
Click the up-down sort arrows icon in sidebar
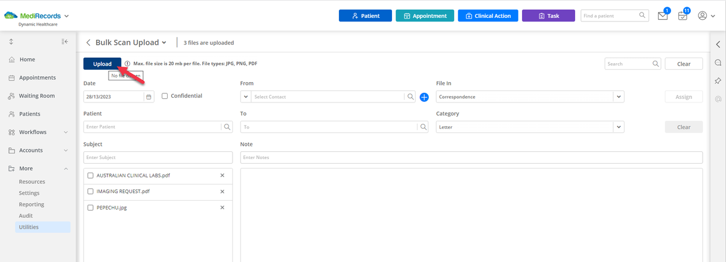click(11, 42)
